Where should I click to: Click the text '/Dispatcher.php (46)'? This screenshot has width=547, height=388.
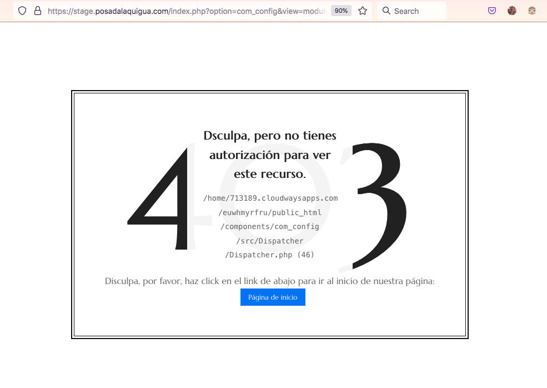(270, 255)
